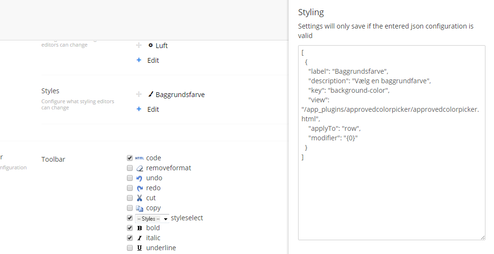This screenshot has height=254, width=494.
Task: Click the plus icon below Luft
Action: [x=139, y=60]
